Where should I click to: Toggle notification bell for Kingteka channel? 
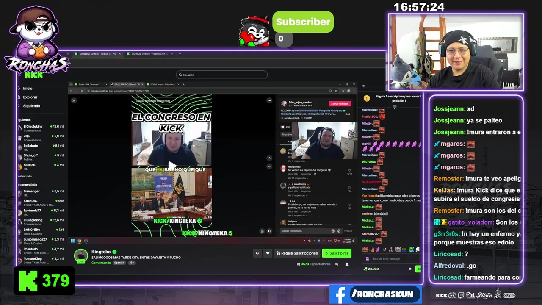[257, 253]
